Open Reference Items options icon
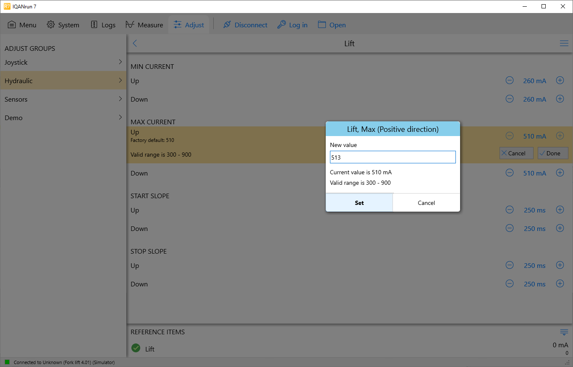The width and height of the screenshot is (573, 367). pyautogui.click(x=564, y=332)
